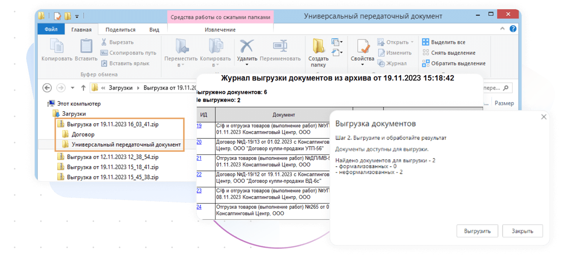Open the Свойства dropdown arrow
This screenshot has height=262, width=571.
(363, 65)
